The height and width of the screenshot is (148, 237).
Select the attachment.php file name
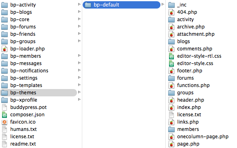pyautogui.click(x=196, y=34)
